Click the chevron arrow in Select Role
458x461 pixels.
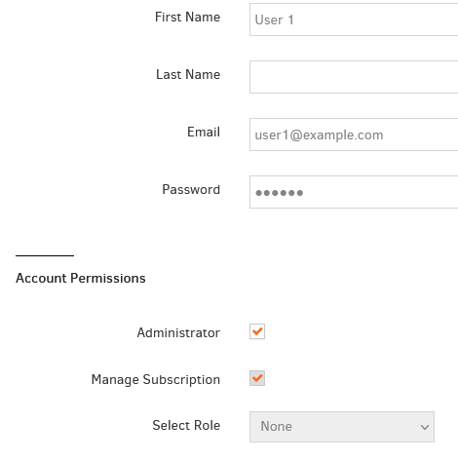point(425,427)
